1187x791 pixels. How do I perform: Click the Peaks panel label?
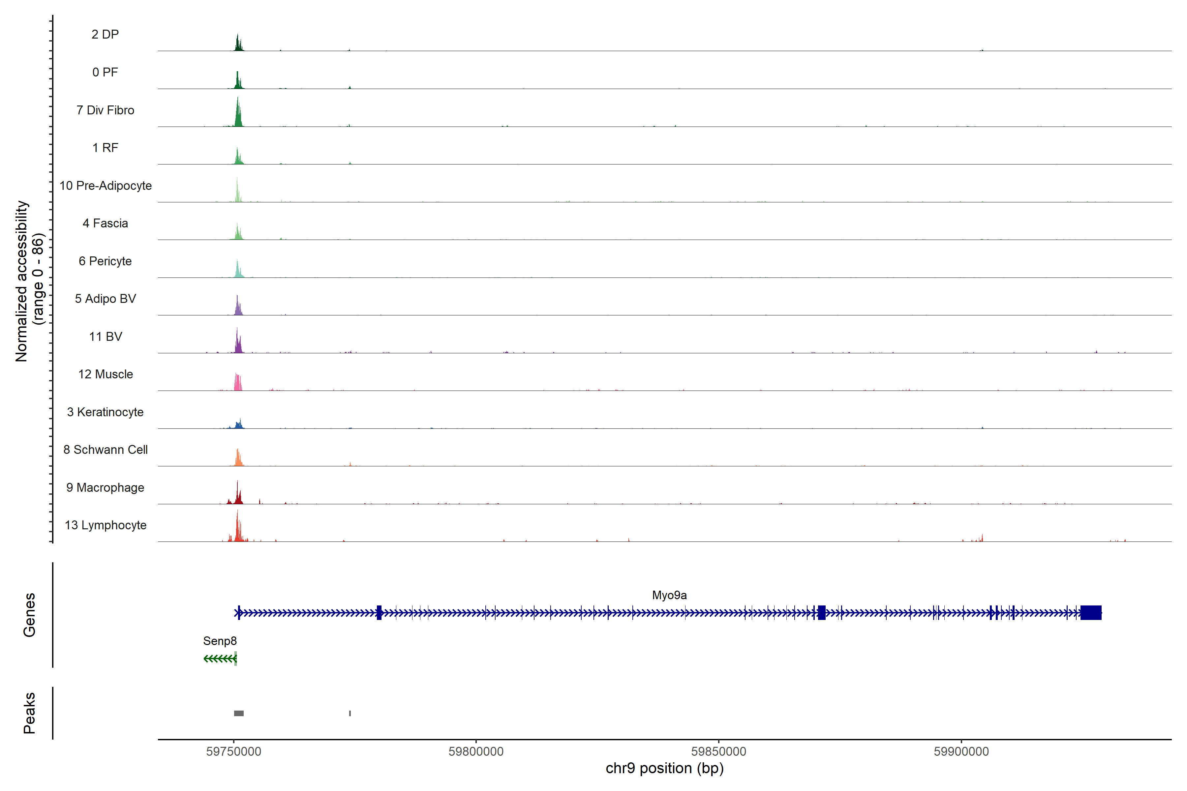(x=29, y=713)
